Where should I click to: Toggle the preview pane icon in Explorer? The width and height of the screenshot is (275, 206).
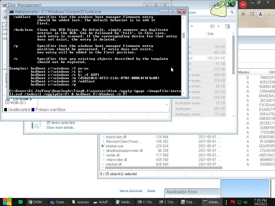pos(227,26)
